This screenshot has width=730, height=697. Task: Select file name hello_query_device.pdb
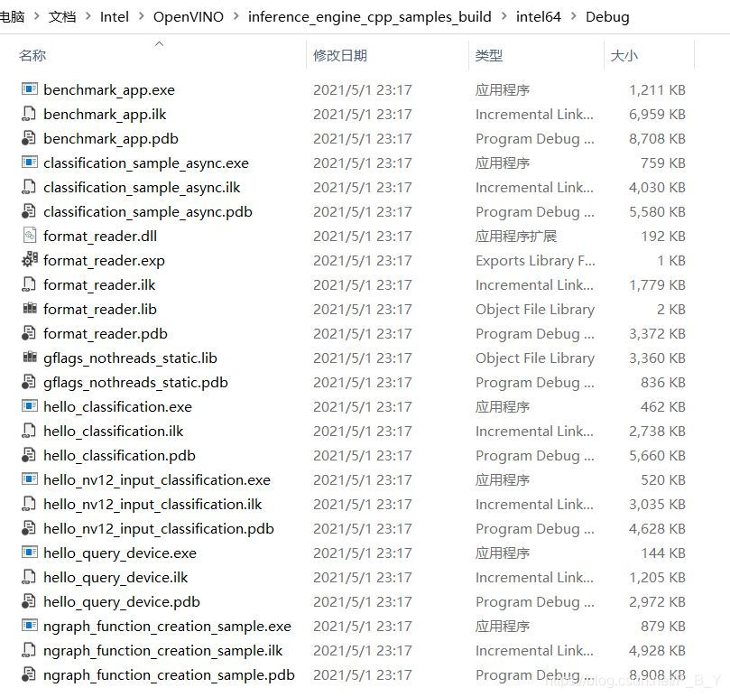122,601
